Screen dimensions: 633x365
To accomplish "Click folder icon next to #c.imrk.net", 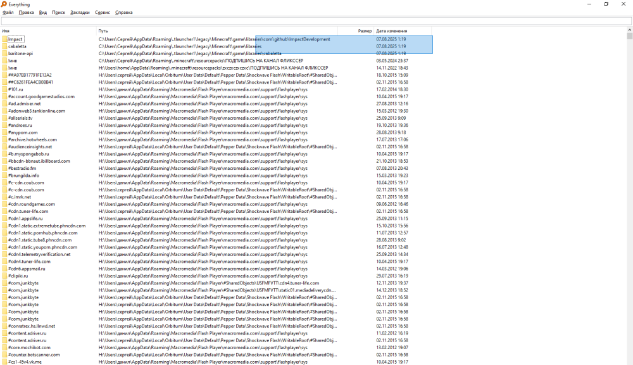I will [x=4, y=197].
